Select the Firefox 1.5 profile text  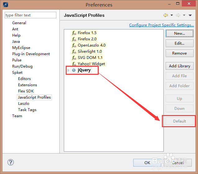point(87,33)
